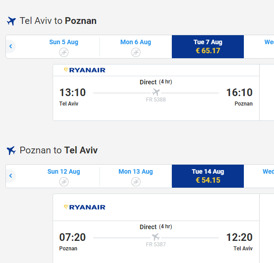
Task: Click the no-flight icon under Mon 6 Aug
Action: click(136, 52)
